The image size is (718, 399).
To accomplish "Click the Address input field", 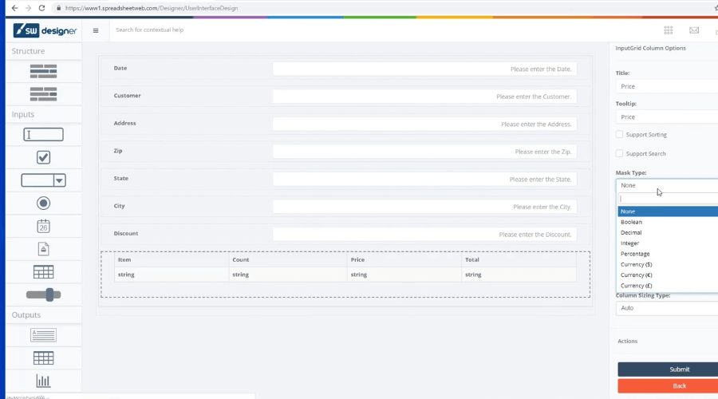I will tap(424, 124).
